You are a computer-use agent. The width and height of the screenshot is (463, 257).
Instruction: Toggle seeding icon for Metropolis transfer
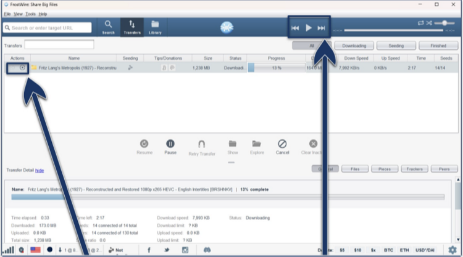(x=130, y=68)
